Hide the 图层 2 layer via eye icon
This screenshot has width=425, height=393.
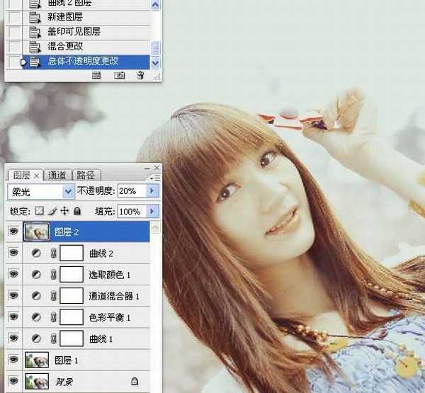(13, 232)
